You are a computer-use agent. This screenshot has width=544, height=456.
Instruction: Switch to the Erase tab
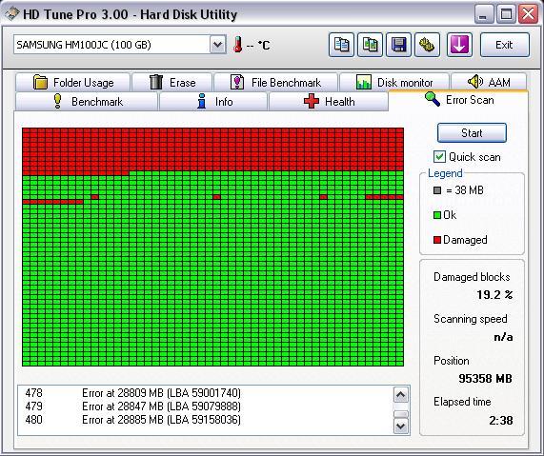172,83
